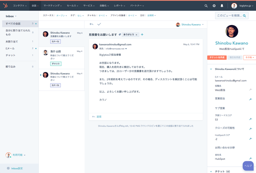This screenshot has width=256, height=173.
Task: Remove the ありがとう tag with its x
Action: (137, 35)
